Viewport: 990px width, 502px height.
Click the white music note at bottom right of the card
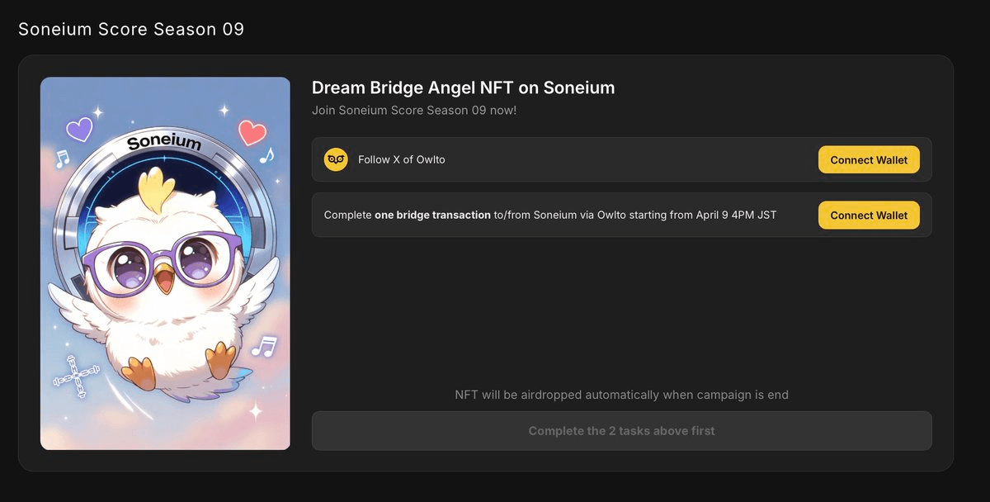264,346
